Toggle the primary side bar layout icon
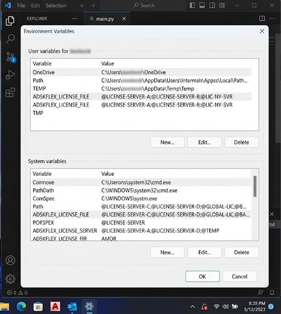281x314 pixels. tap(192, 5)
